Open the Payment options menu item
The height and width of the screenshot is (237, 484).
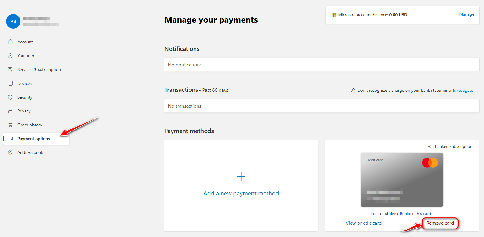[x=34, y=139]
